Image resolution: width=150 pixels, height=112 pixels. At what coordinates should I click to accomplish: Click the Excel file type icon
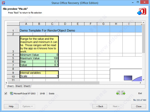[11, 93]
